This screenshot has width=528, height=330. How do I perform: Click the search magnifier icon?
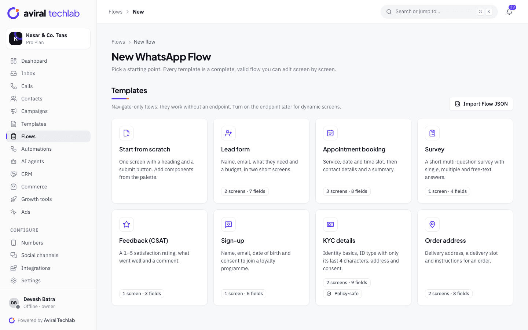389,12
